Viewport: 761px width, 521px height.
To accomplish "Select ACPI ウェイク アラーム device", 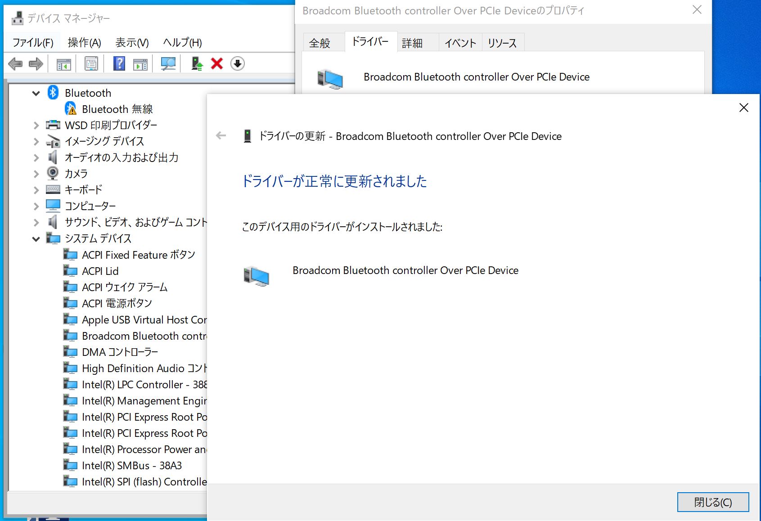I will click(125, 287).
